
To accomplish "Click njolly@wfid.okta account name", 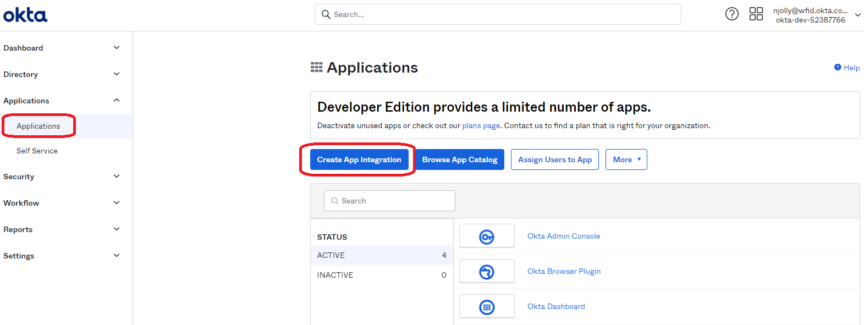I will click(810, 10).
